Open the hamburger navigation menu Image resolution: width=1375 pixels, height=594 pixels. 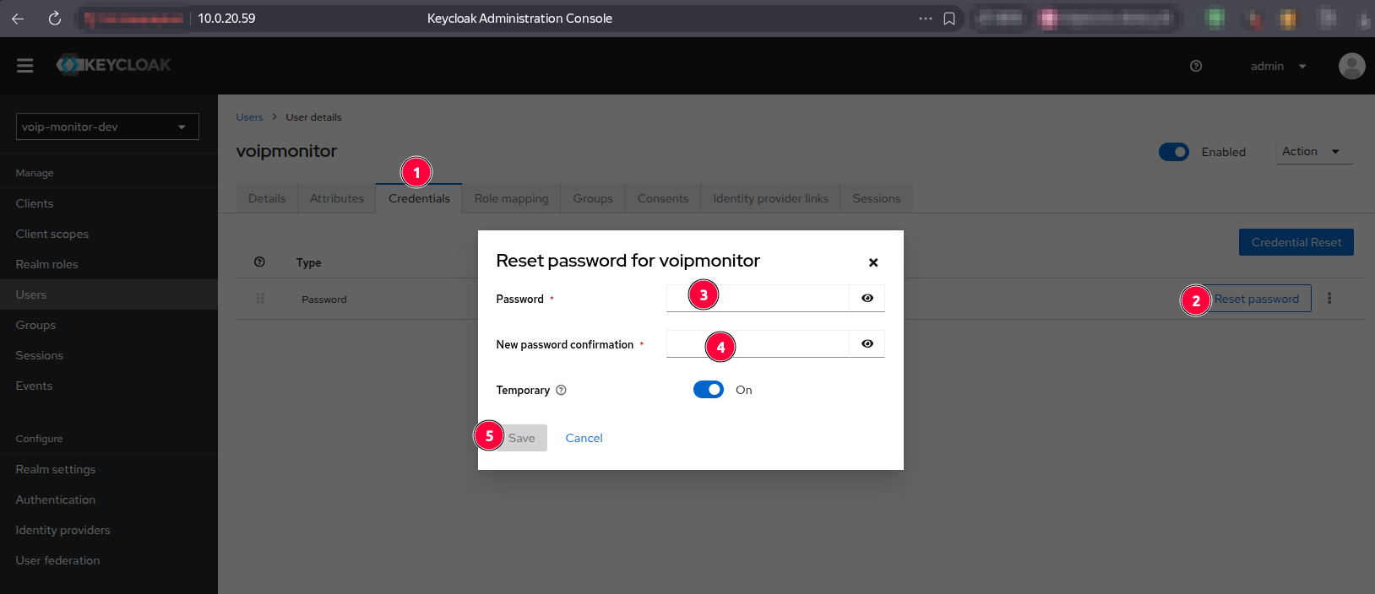click(x=25, y=66)
